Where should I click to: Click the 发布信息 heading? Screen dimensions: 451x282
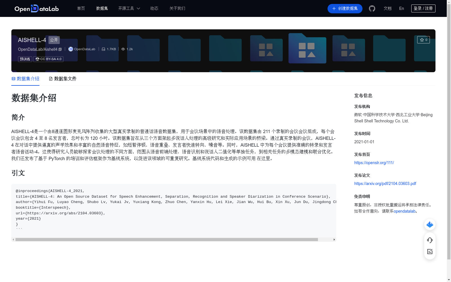pos(363,96)
